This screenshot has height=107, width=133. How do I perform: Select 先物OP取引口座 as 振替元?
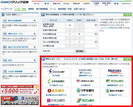point(70,30)
